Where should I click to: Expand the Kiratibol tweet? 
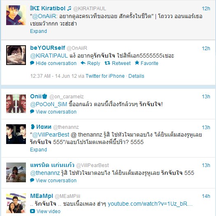point(38,31)
